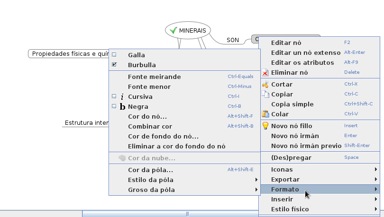Click the Copiar document icon
This screenshot has width=384, height=217.
[265, 94]
